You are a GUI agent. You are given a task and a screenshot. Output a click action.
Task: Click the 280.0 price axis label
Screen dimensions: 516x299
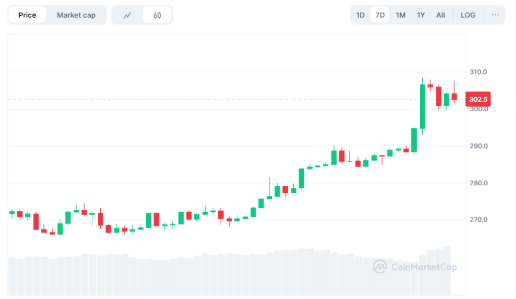(478, 183)
